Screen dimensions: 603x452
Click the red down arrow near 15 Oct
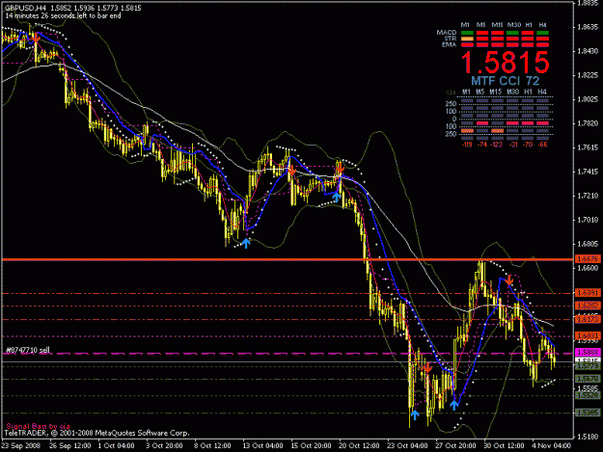click(x=292, y=171)
